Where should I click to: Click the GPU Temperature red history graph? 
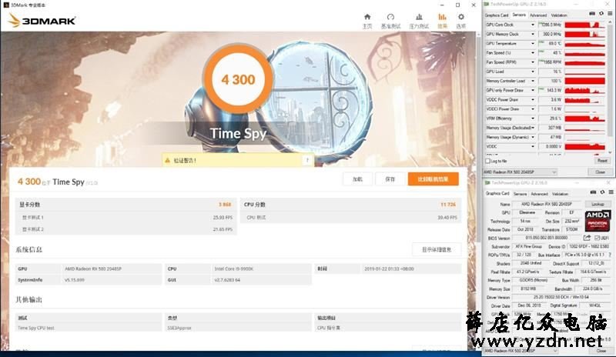click(x=585, y=44)
